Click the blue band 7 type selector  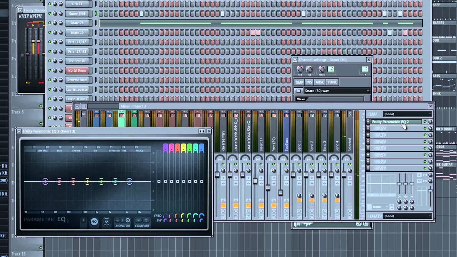[202, 148]
